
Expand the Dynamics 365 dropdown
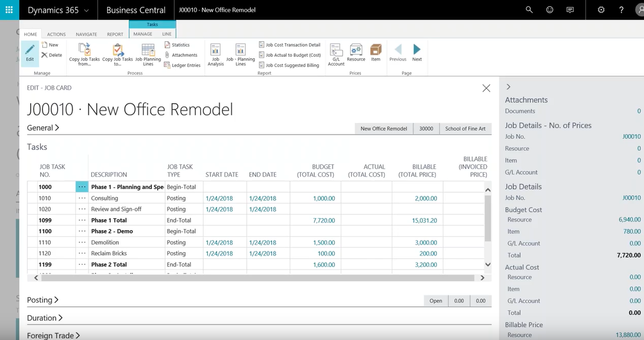pos(86,10)
